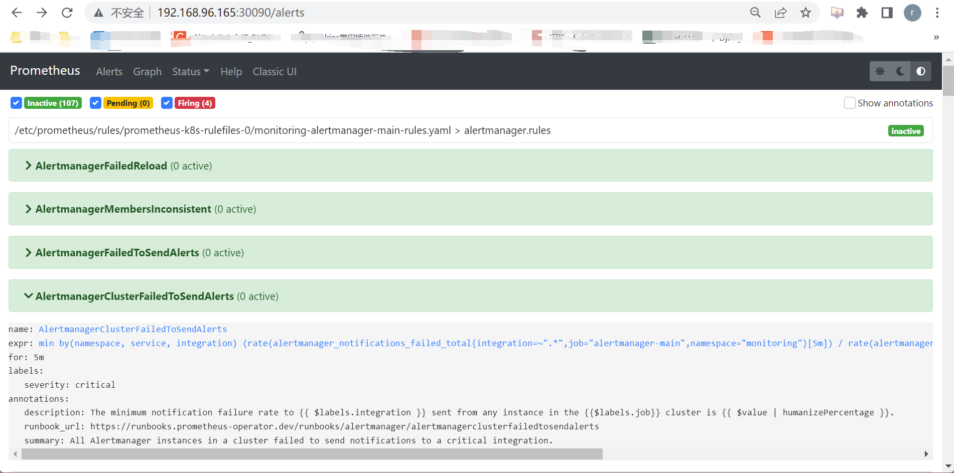The height and width of the screenshot is (473, 954).
Task: Open the Graph nav item
Action: (x=147, y=72)
